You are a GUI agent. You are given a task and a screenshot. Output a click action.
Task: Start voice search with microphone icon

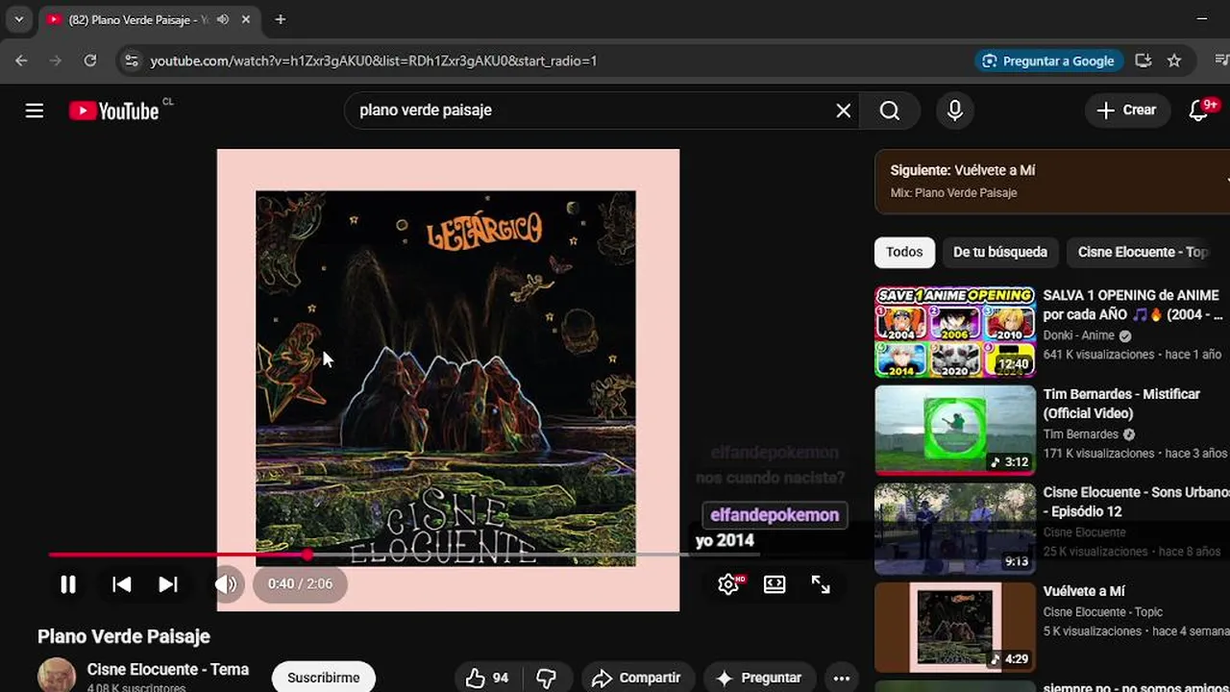click(954, 111)
